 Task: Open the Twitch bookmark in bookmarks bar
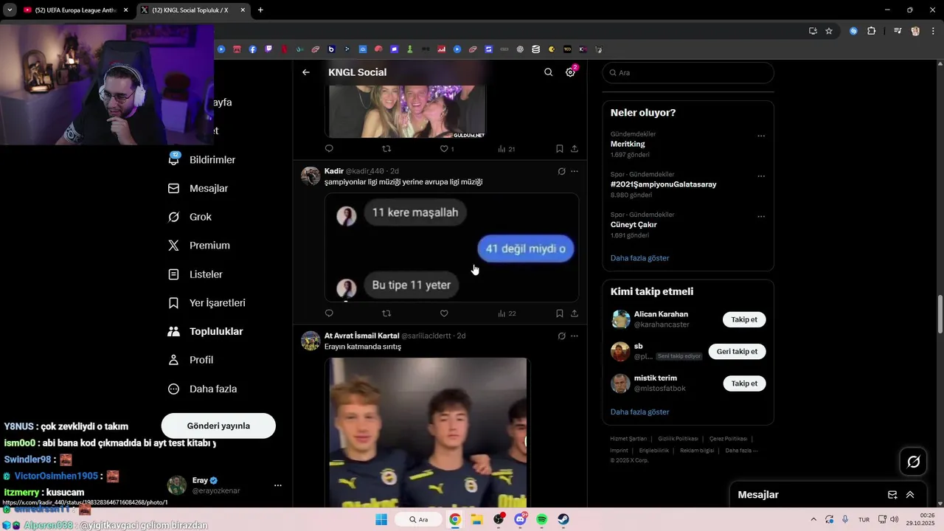tap(268, 49)
